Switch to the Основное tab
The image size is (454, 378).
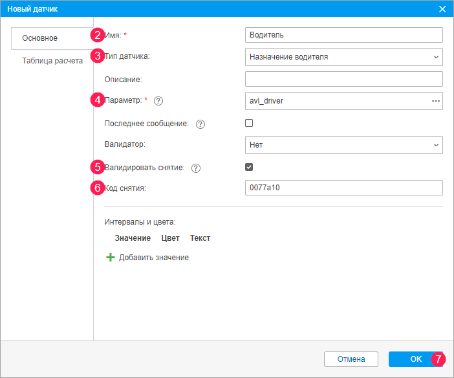tap(40, 38)
